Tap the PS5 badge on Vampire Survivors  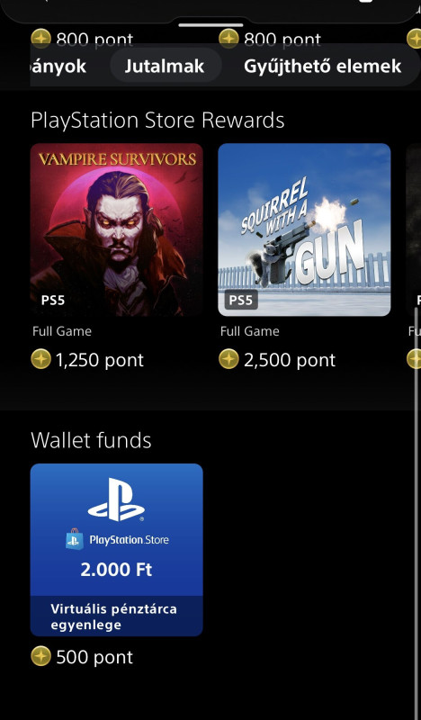click(x=53, y=301)
